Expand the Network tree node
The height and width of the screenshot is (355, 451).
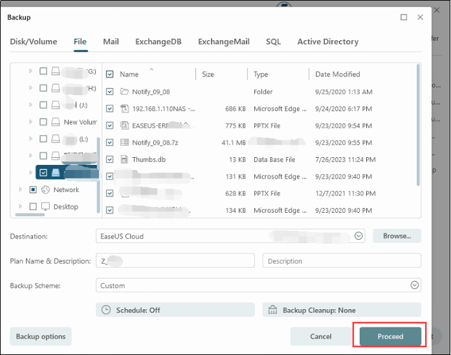click(x=21, y=190)
